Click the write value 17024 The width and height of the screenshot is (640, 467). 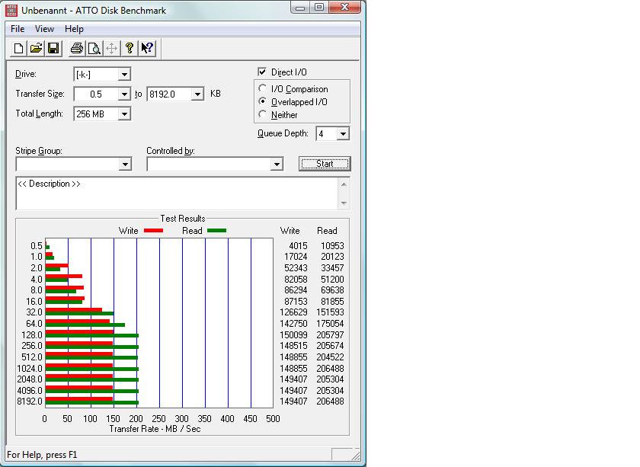[x=296, y=257]
